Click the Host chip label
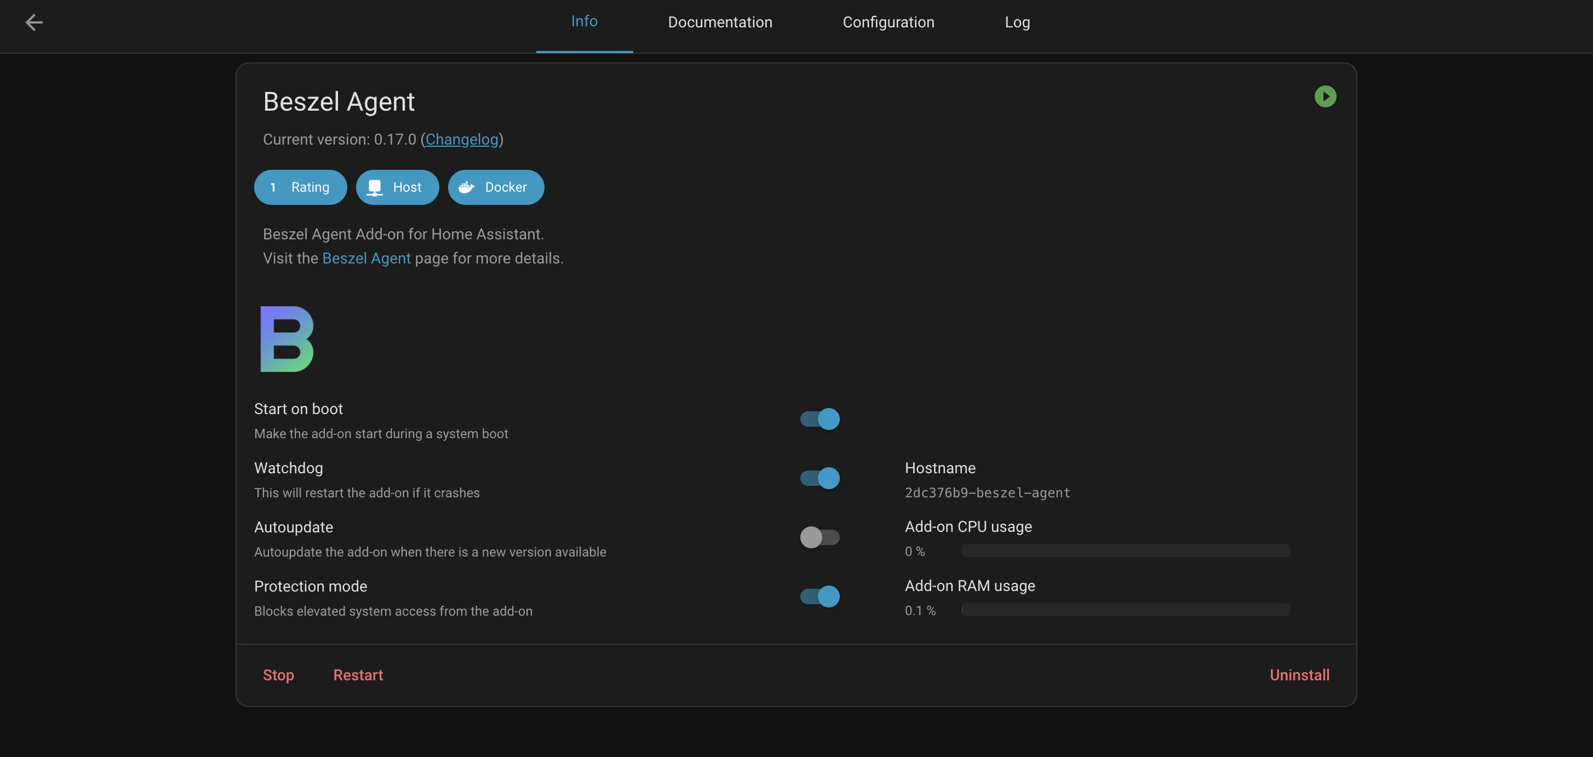The width and height of the screenshot is (1593, 757). 407,187
